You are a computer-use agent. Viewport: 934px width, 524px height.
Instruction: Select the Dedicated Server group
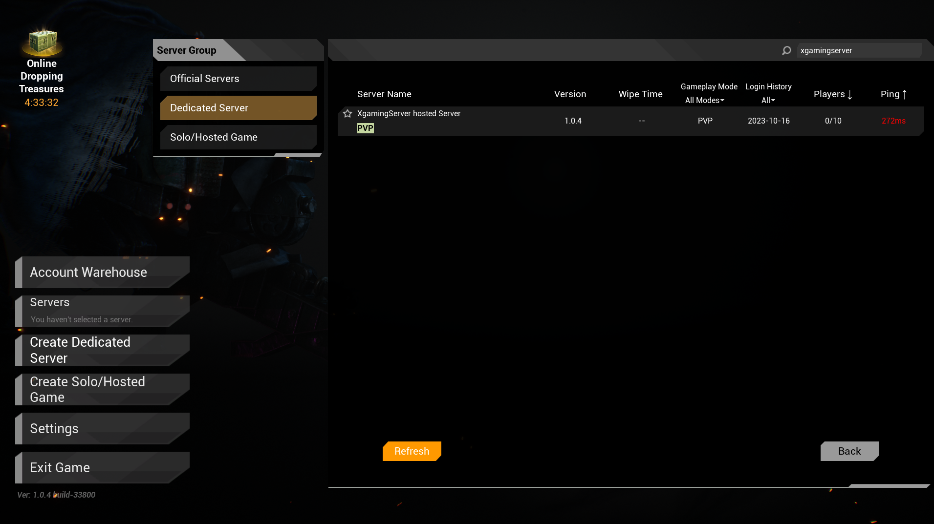tap(238, 108)
